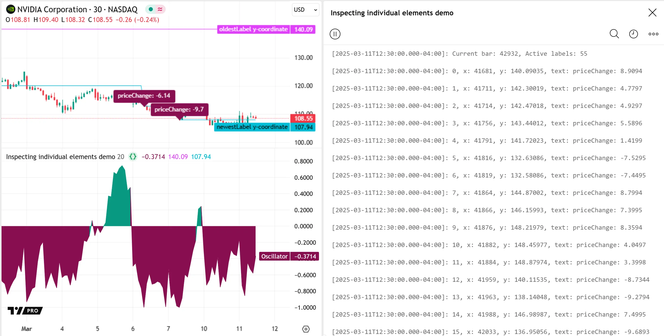Click the oldestLabel y-coordinate price tag
Image resolution: width=664 pixels, height=336 pixels.
tap(253, 29)
